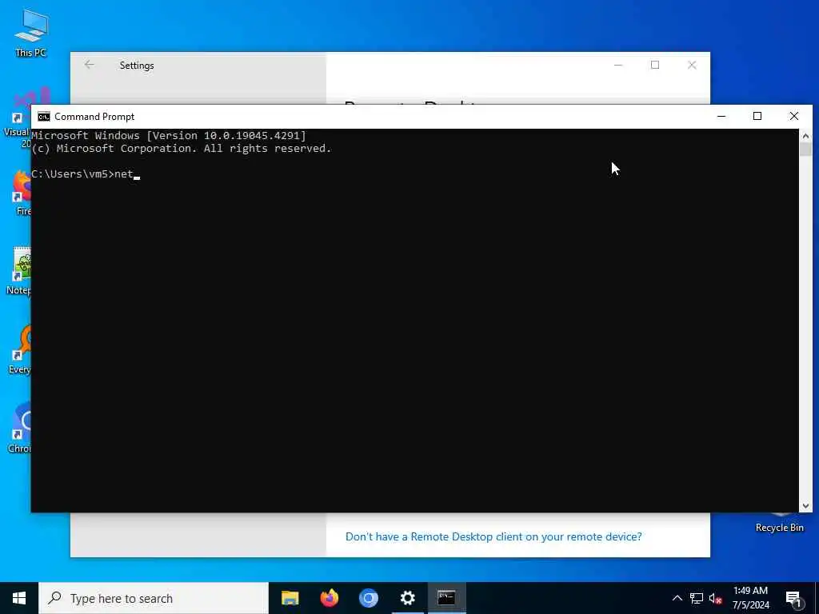Launch Chrome from the taskbar
The height and width of the screenshot is (614, 819).
click(x=368, y=598)
